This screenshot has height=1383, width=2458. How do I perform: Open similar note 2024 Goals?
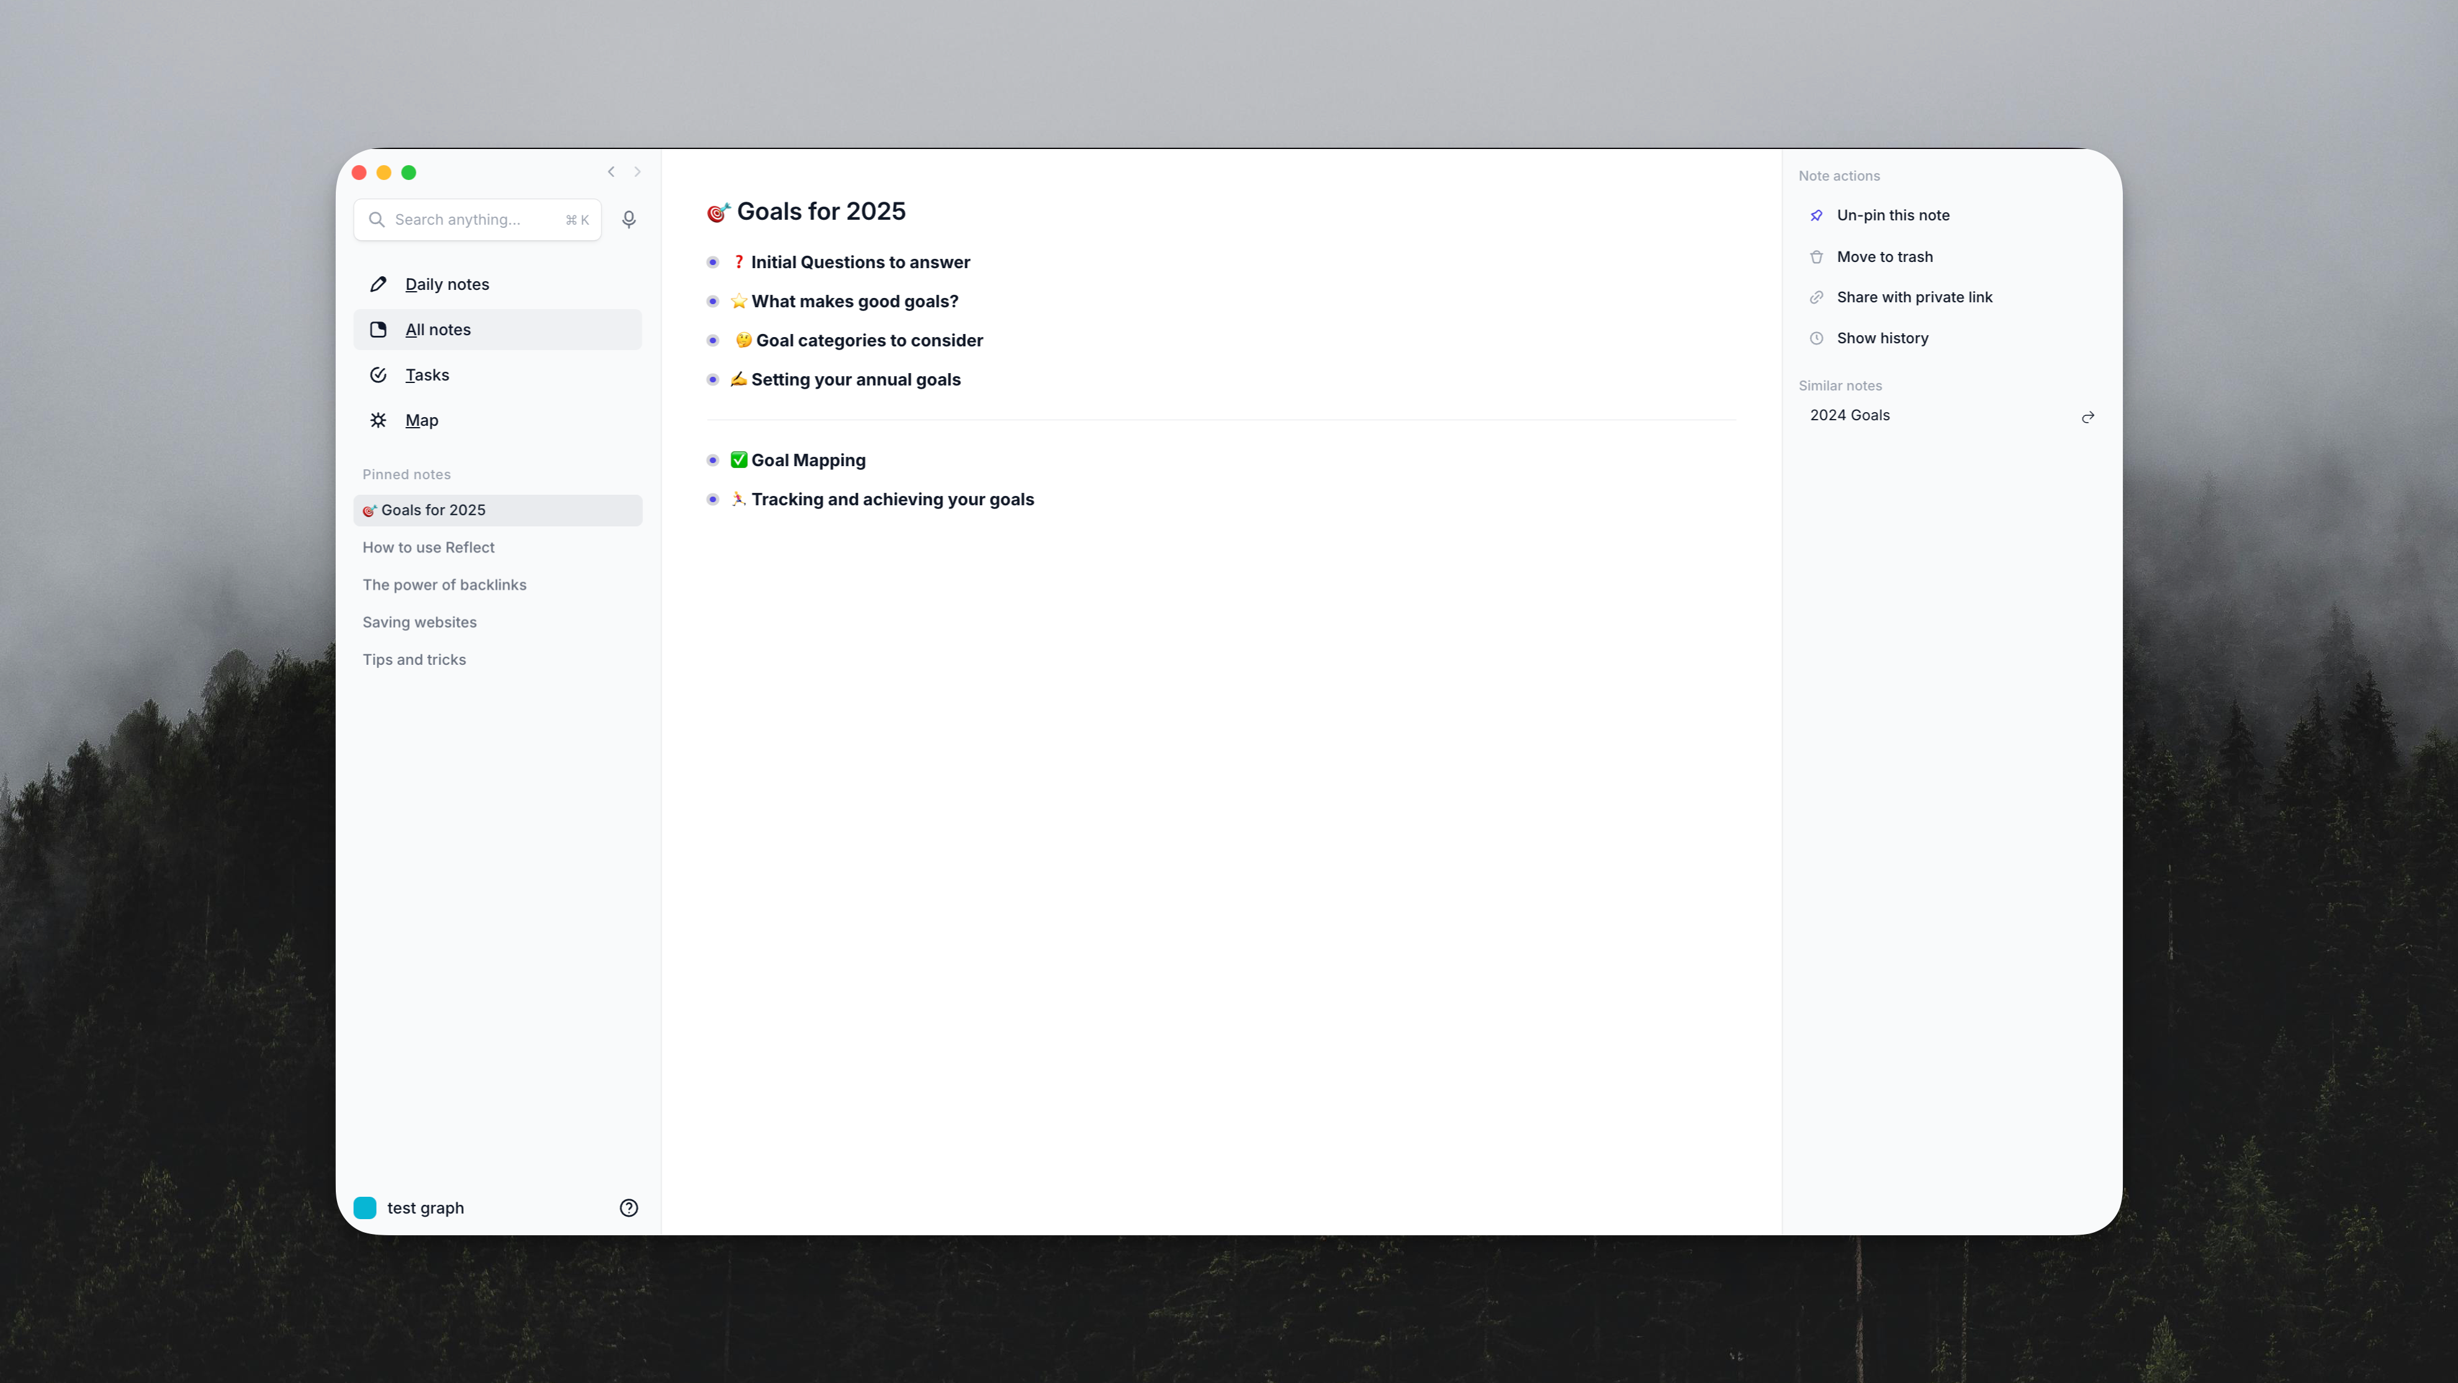[1849, 415]
